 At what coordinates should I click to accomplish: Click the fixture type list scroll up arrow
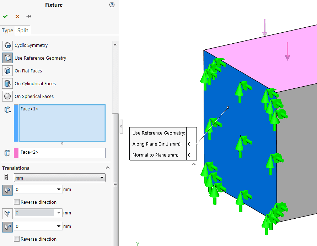point(115,45)
